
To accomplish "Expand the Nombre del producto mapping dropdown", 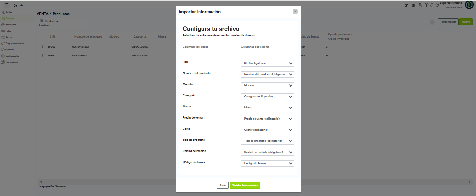I will pos(267,74).
